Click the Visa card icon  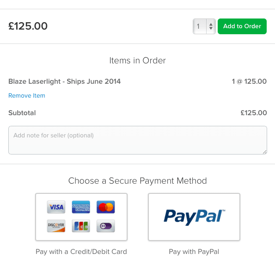tap(56, 207)
